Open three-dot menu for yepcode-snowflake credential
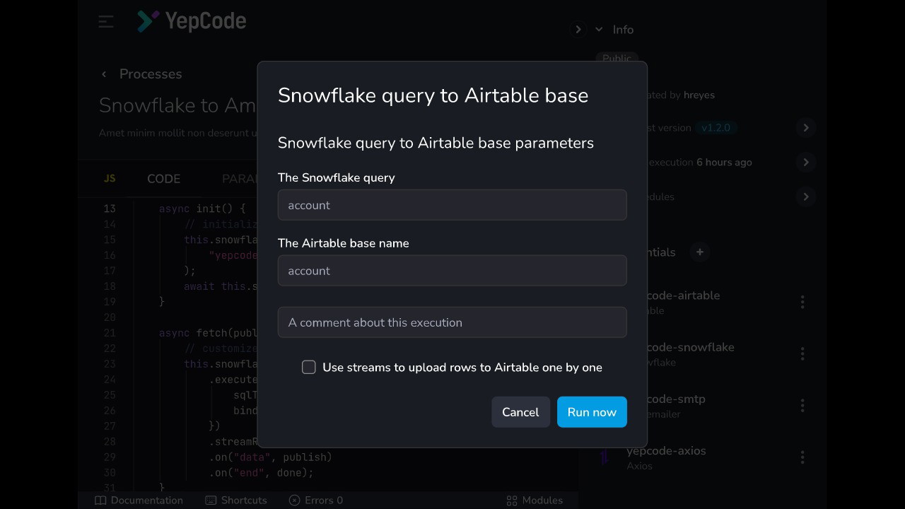Viewport: 905px width, 509px height. (x=802, y=354)
